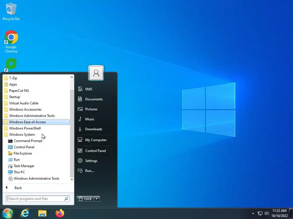The image size is (293, 219).
Task: Click the user account picture
Action: pyautogui.click(x=96, y=73)
